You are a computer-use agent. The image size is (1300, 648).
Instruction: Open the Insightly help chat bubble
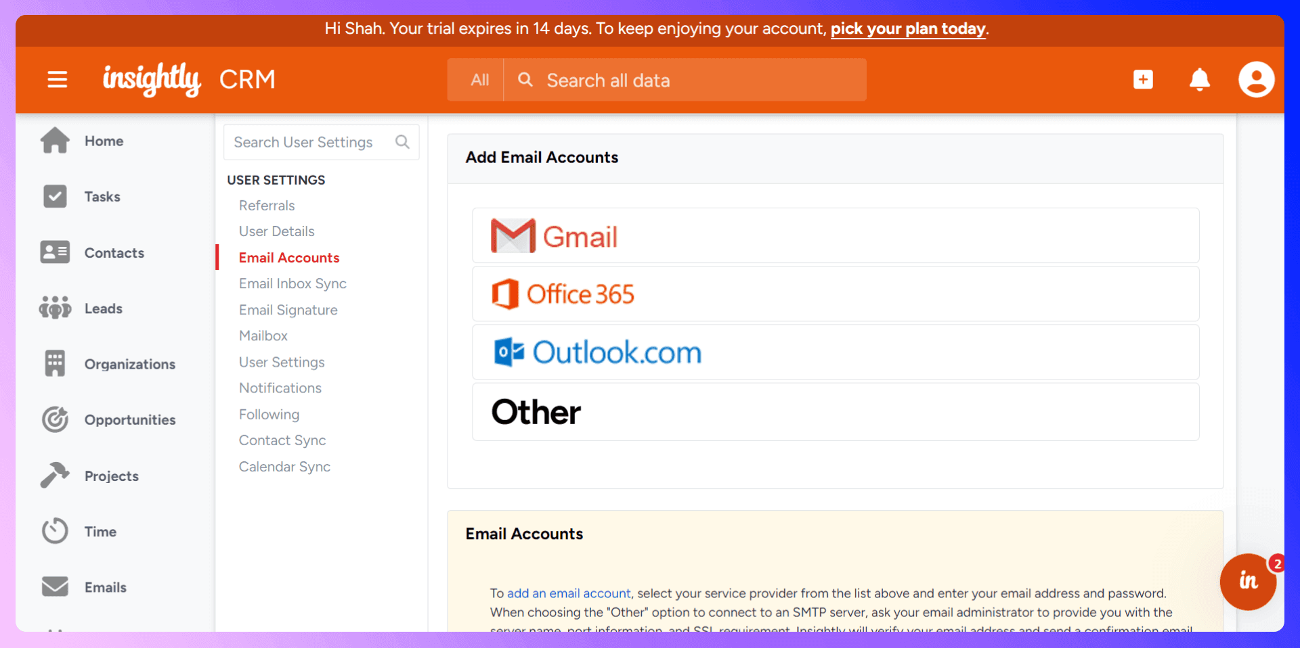(x=1248, y=582)
